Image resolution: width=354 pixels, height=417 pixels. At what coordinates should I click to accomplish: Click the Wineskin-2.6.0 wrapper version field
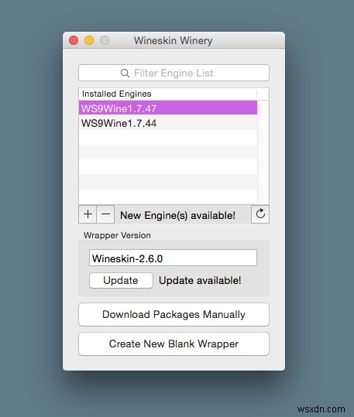pos(173,258)
